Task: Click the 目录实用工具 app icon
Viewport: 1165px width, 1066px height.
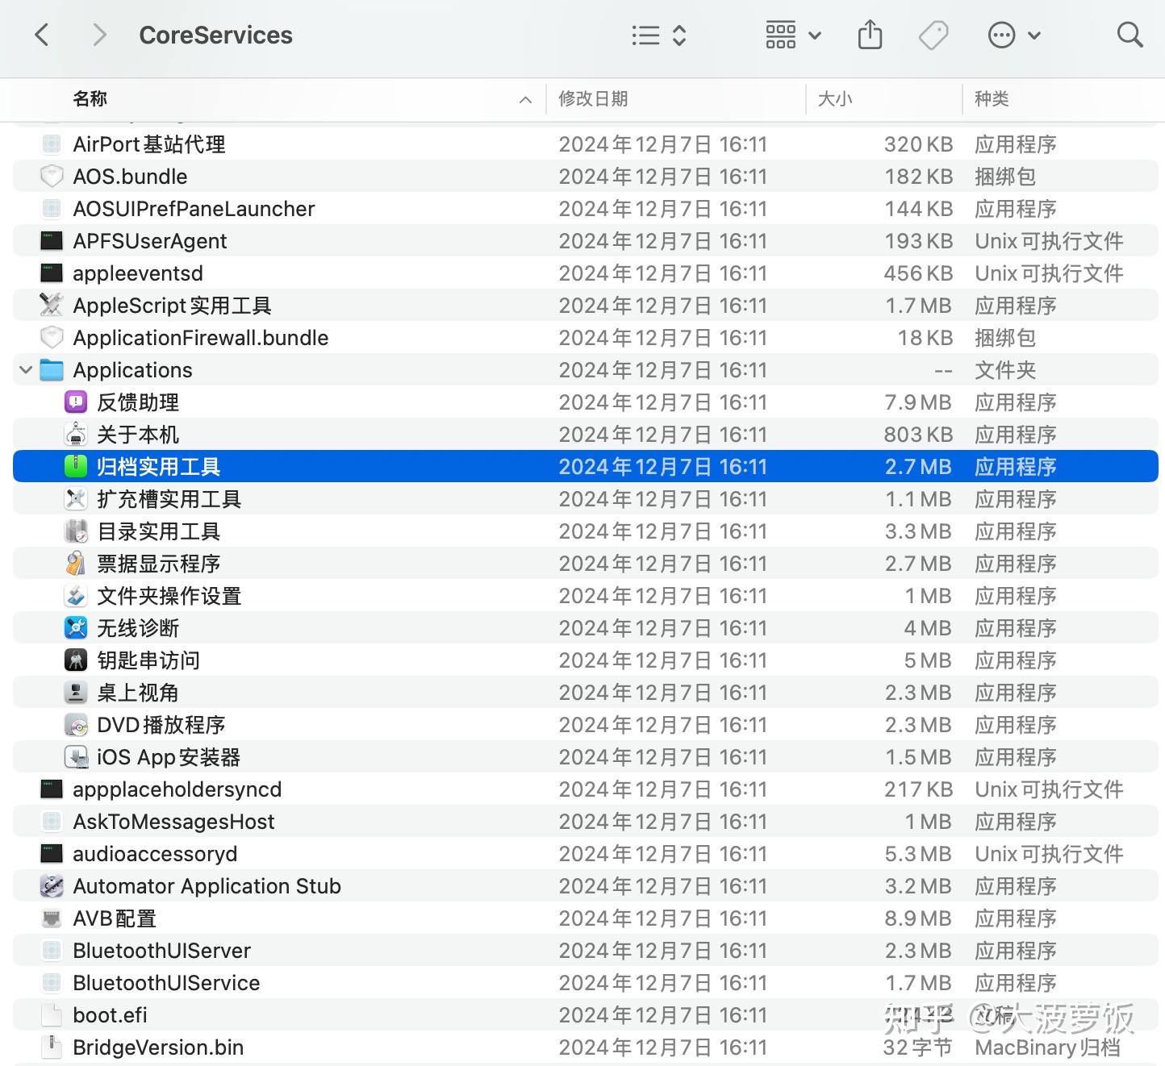Action: [76, 531]
